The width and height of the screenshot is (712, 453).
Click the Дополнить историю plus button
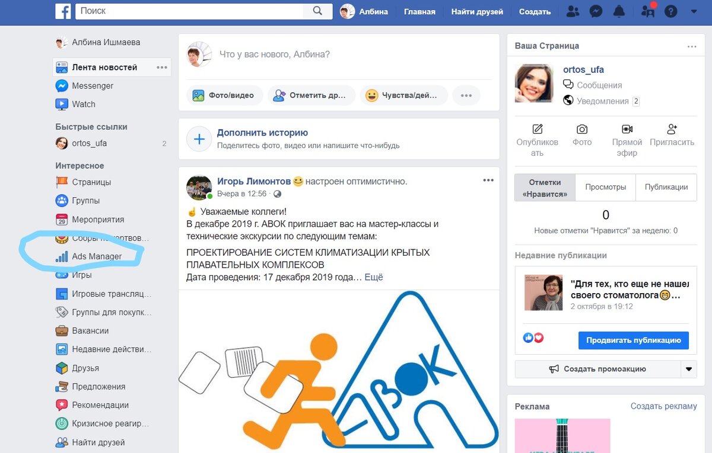tap(199, 139)
